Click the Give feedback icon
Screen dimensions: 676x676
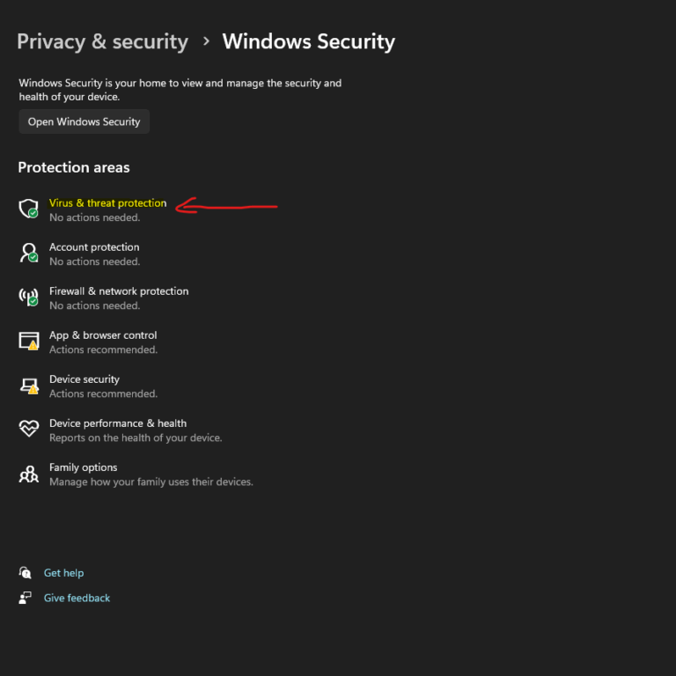click(26, 598)
